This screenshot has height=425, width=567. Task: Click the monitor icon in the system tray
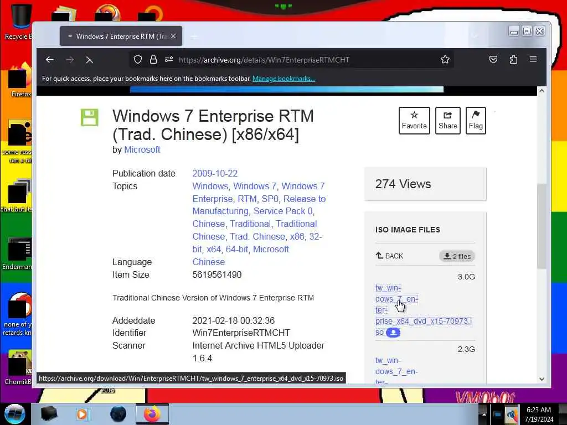point(497,414)
